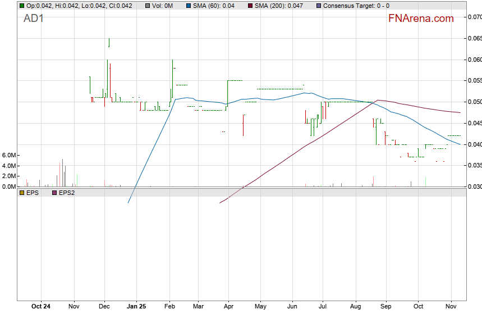Click the dark red SMA (200) swatch
Viewport: 482px width, 318px height.
pyautogui.click(x=250, y=6)
